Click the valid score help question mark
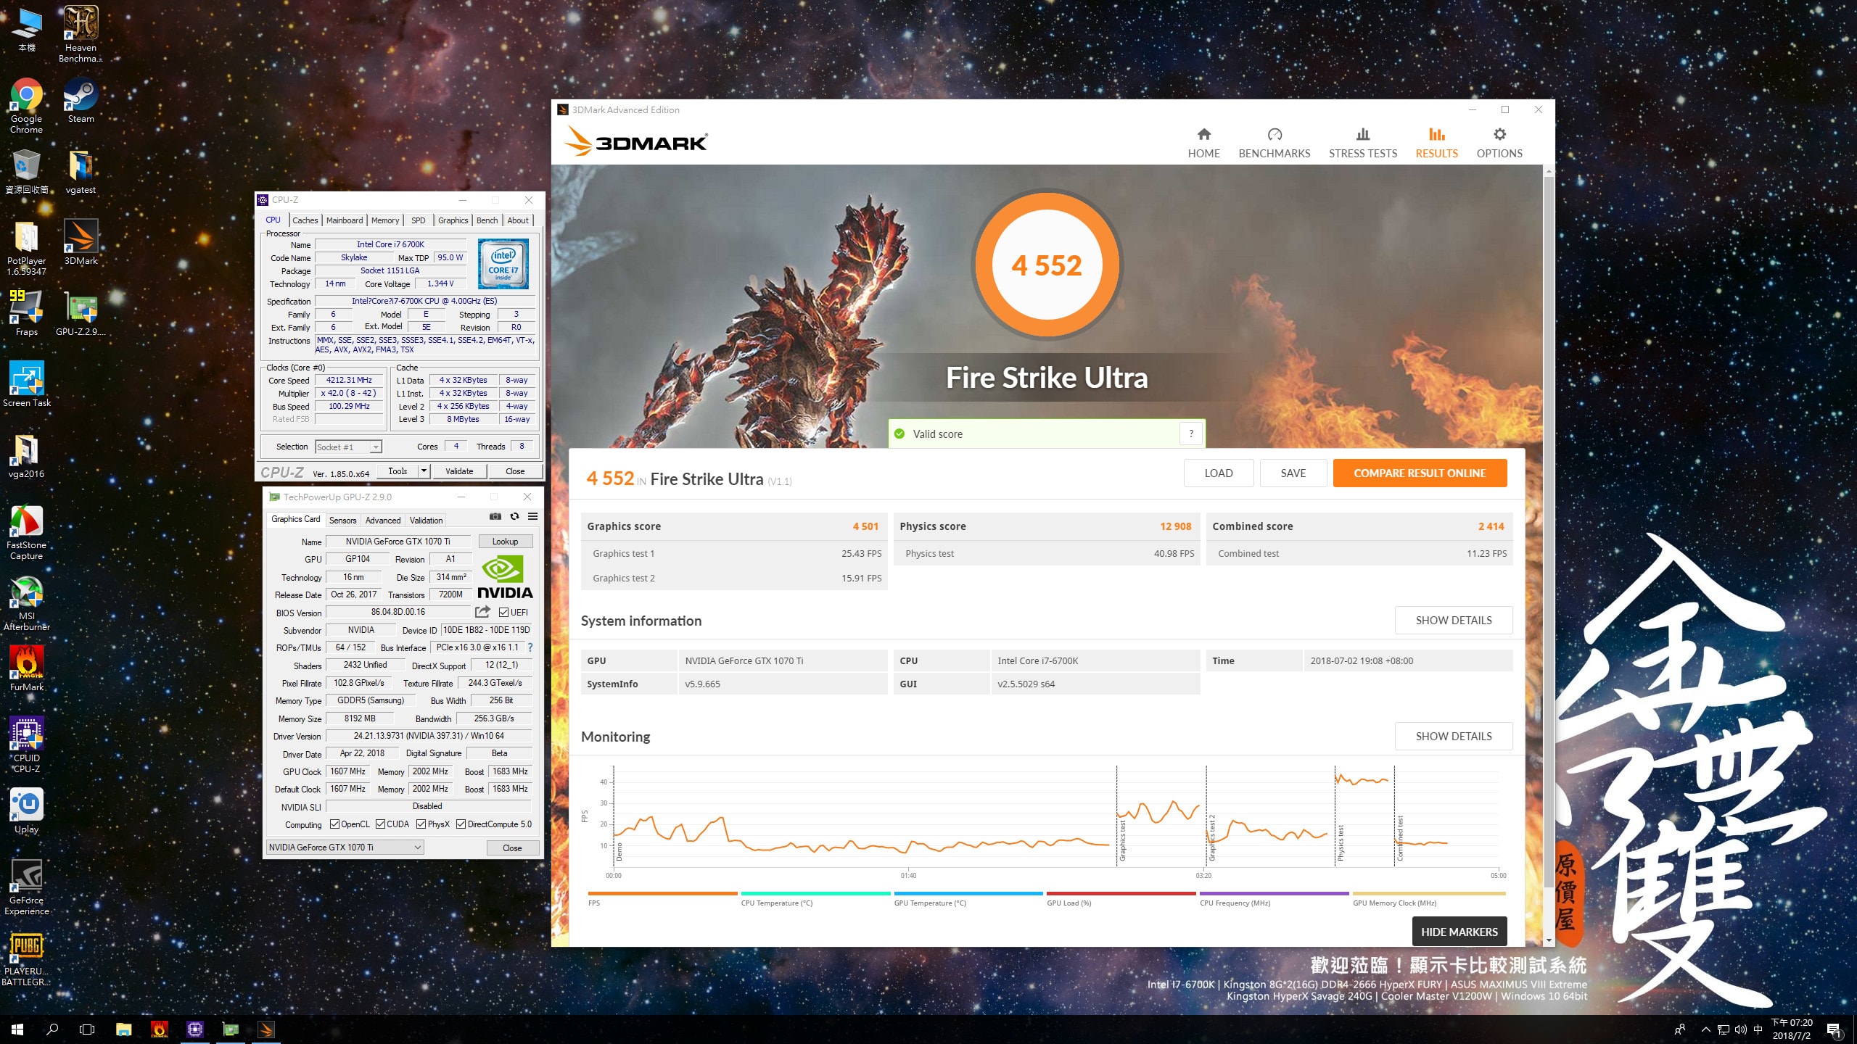This screenshot has width=1857, height=1044. pyautogui.click(x=1191, y=434)
